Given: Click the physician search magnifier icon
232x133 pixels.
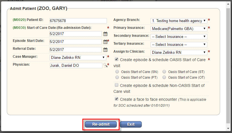Looking at the screenshot, I should point(105,65).
